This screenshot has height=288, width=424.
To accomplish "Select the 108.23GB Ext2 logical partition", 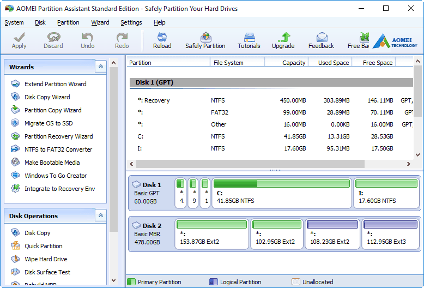I will coord(332,234).
